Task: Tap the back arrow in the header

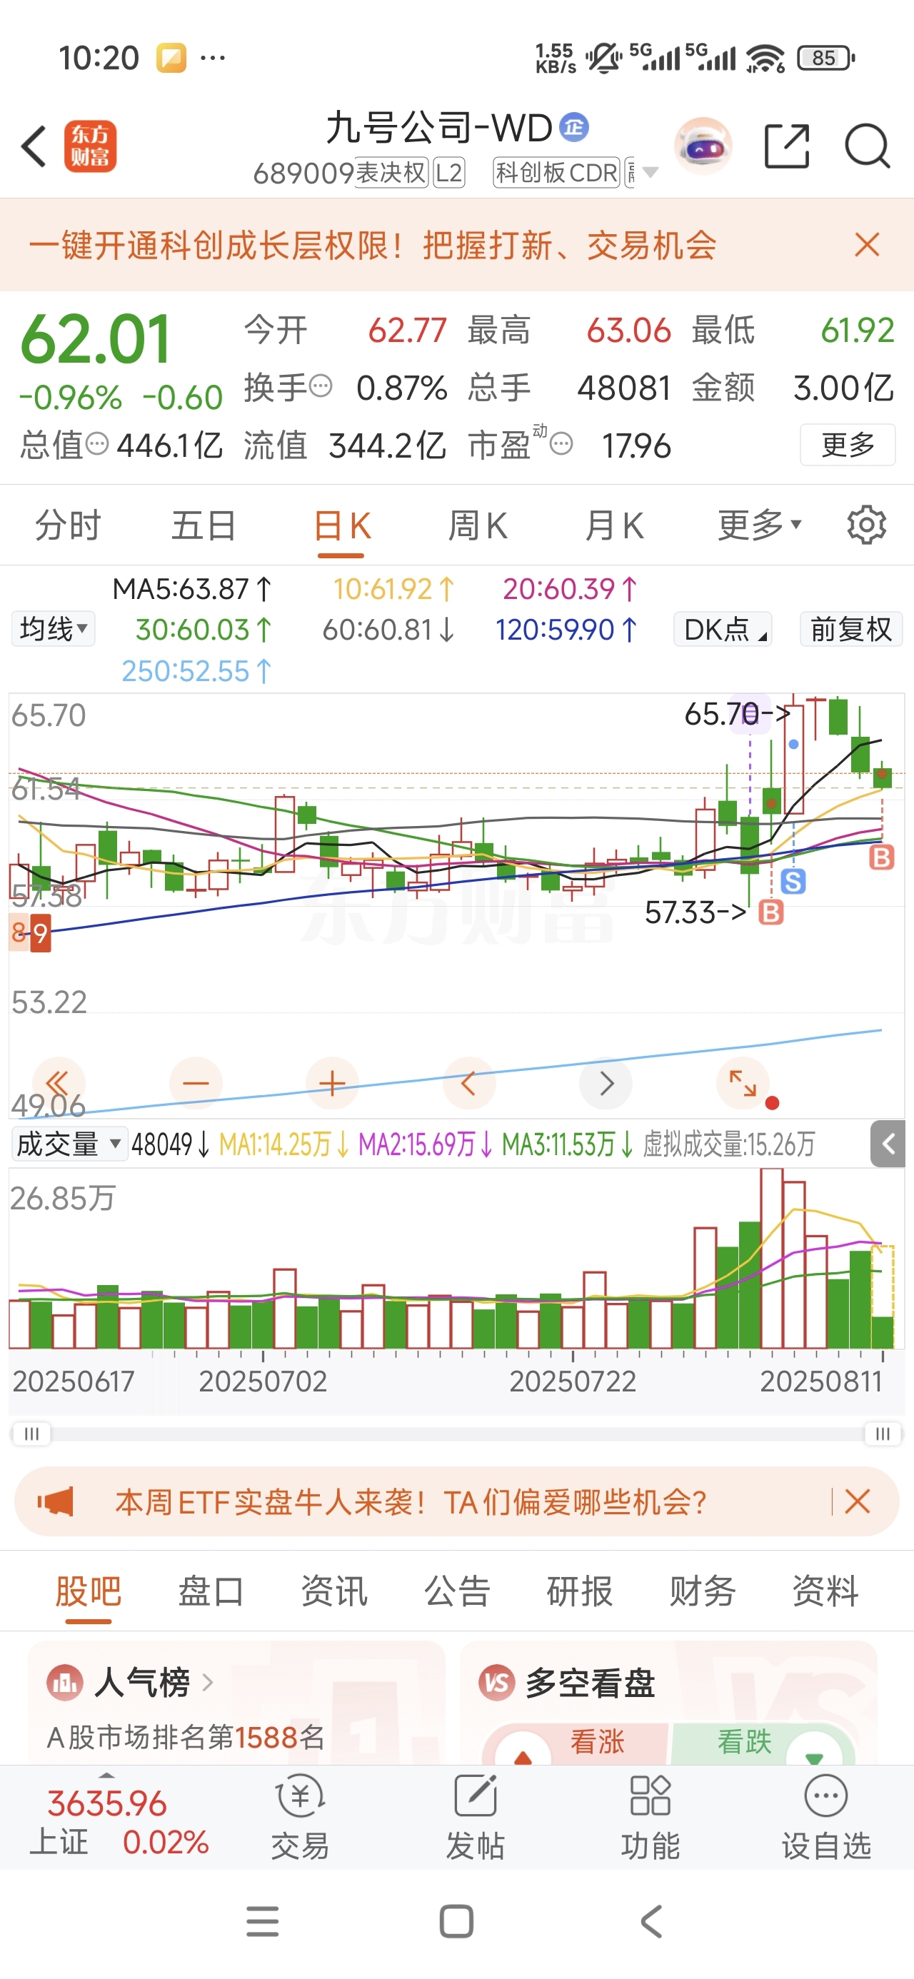Action: (x=34, y=146)
